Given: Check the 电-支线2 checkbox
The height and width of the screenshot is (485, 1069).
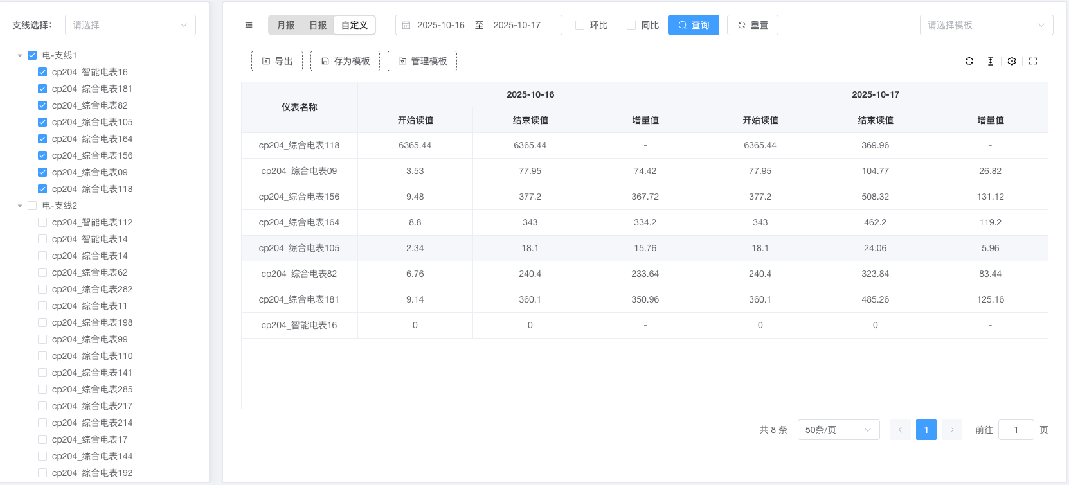Looking at the screenshot, I should (x=32, y=206).
